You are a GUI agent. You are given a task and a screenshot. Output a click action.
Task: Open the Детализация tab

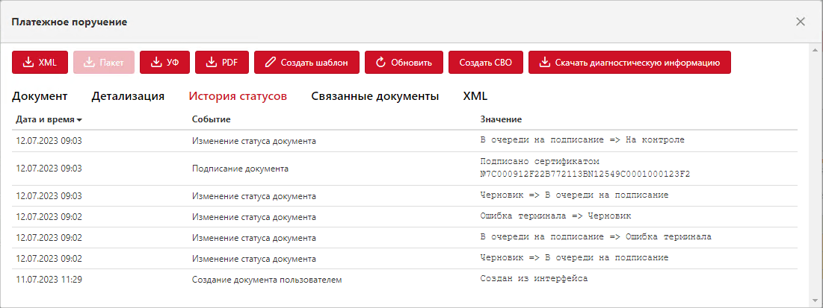pos(128,96)
